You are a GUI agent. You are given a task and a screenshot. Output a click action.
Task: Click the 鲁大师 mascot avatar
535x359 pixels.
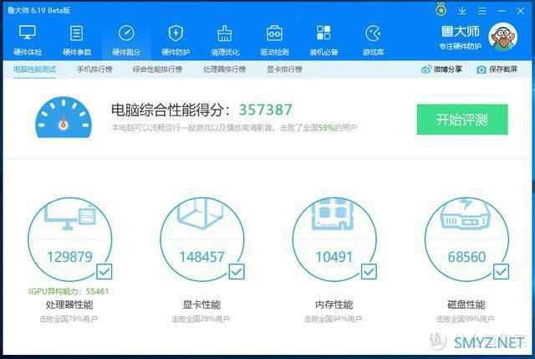[503, 37]
